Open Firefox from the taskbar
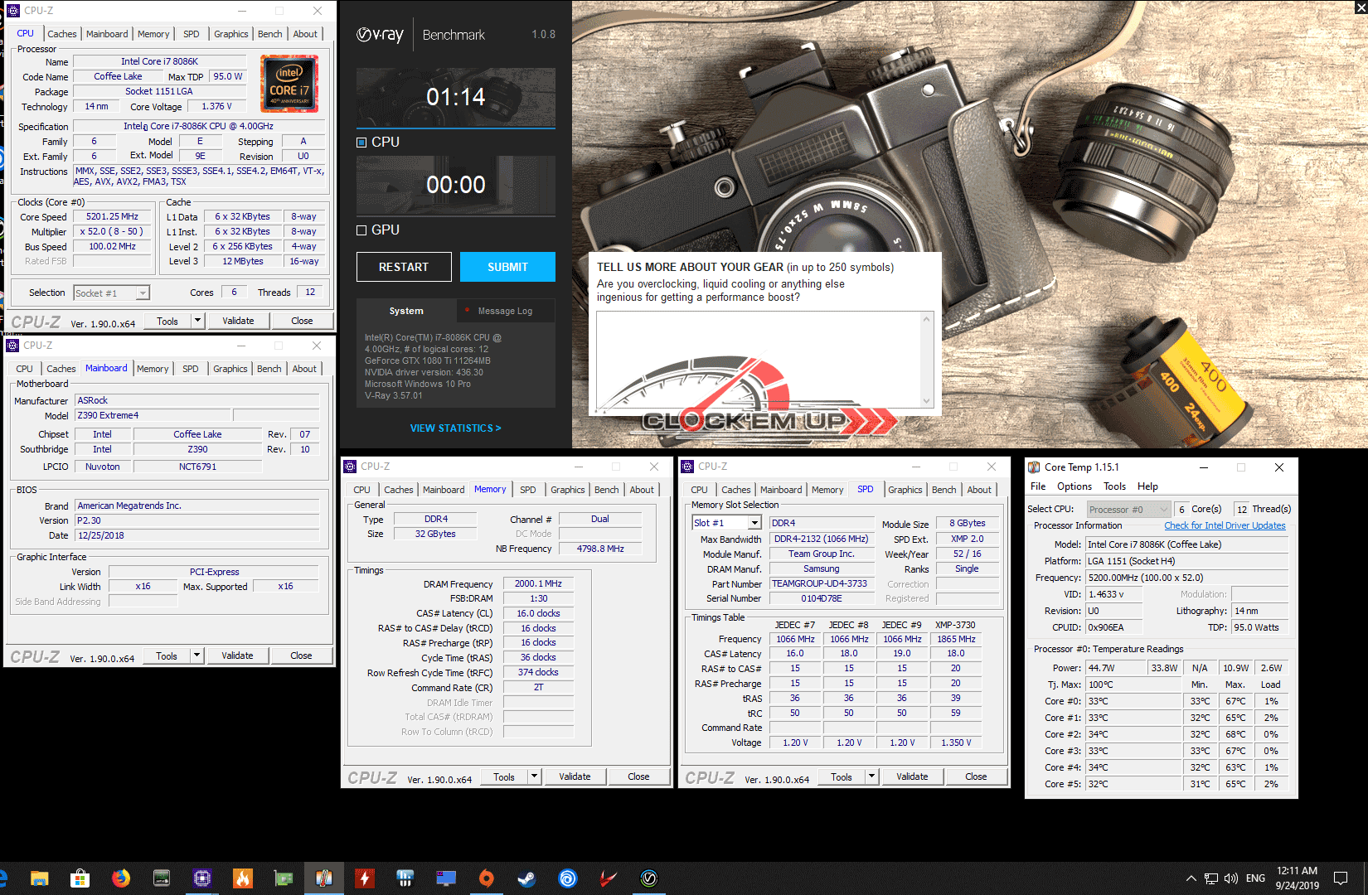Viewport: 1368px width, 895px height. 121,878
